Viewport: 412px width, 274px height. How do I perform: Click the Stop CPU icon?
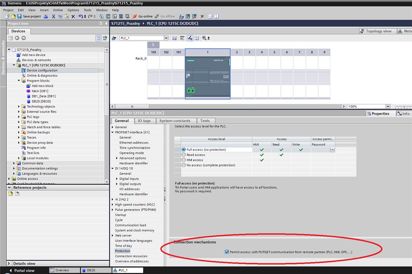195,16
